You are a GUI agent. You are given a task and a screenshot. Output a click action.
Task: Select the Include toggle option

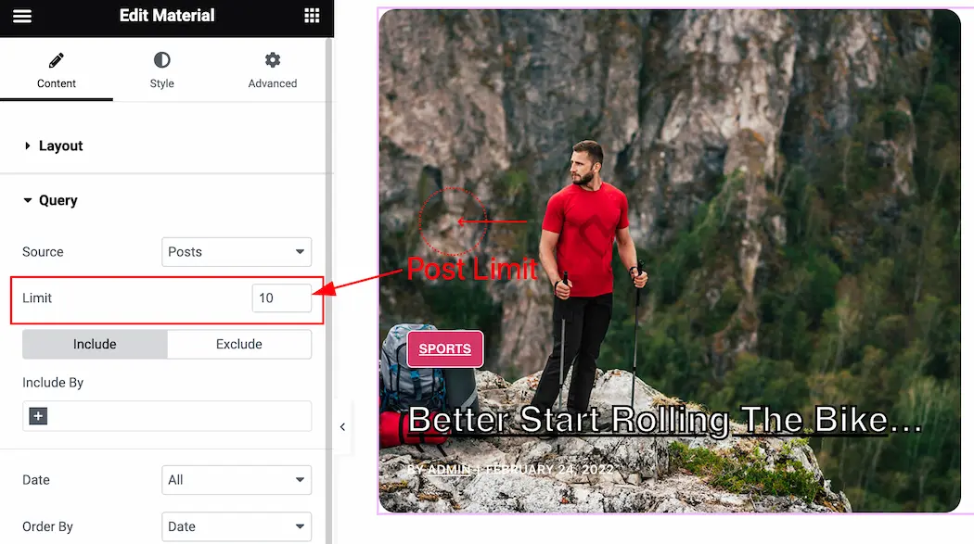[95, 344]
